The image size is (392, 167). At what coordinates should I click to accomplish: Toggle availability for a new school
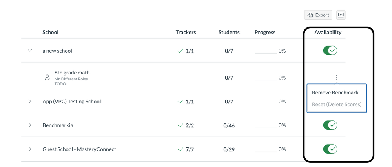coord(330,51)
